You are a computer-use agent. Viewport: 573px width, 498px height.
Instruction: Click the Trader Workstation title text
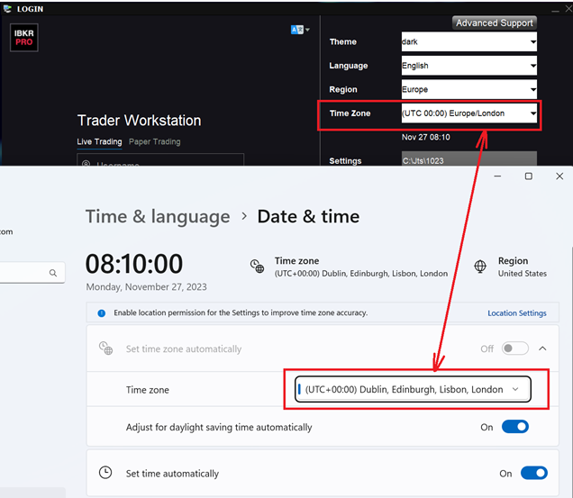click(x=140, y=121)
